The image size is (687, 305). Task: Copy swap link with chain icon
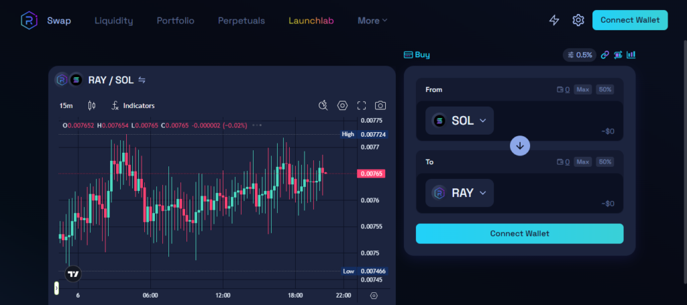604,55
